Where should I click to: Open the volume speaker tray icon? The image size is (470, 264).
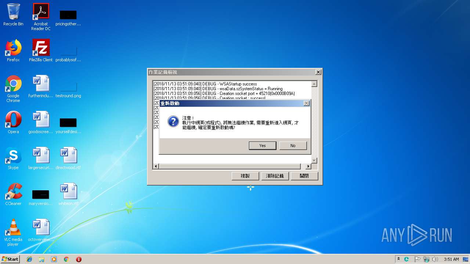click(x=435, y=259)
